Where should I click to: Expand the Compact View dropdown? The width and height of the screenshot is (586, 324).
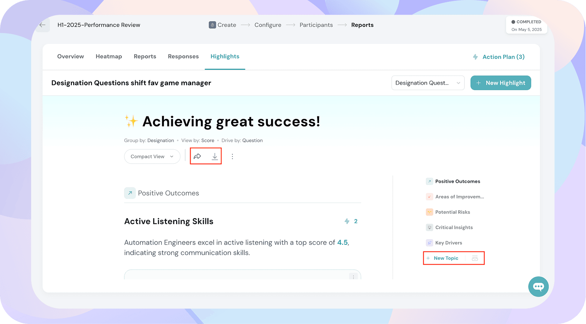click(152, 156)
